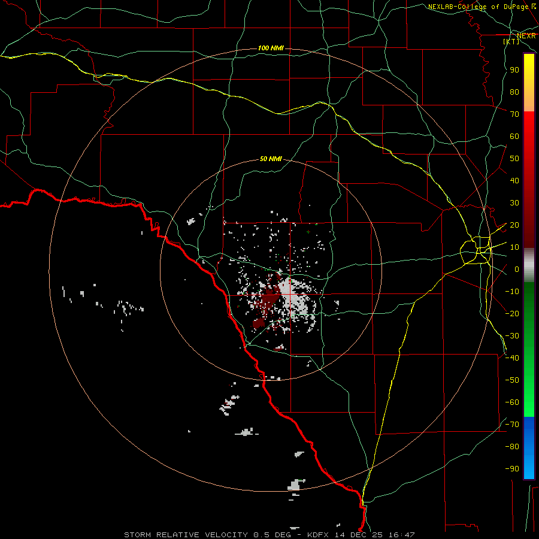
Task: Click the "-20" scale label
Action: click(x=512, y=313)
